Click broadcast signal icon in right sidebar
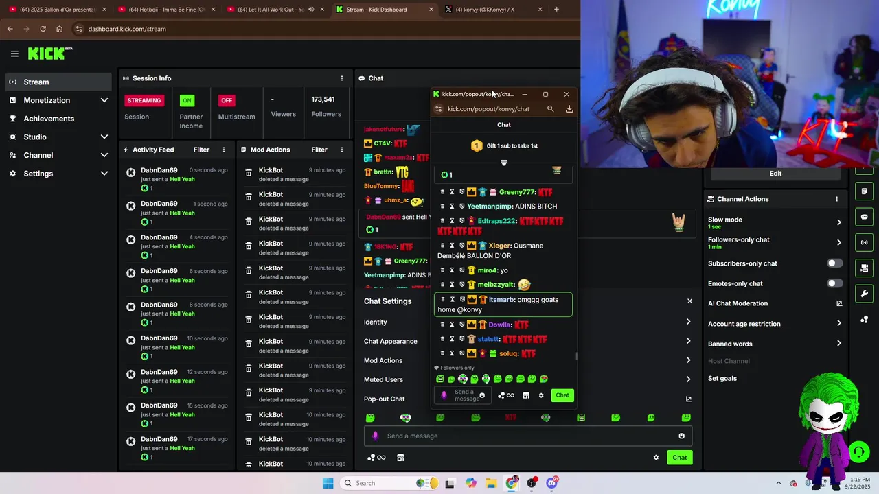Image resolution: width=879 pixels, height=494 pixels. [x=865, y=242]
